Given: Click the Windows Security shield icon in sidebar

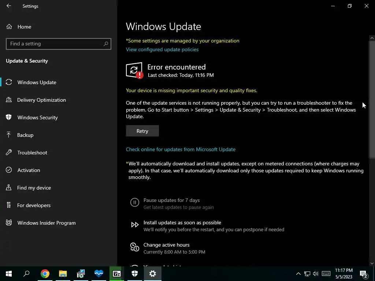Looking at the screenshot, I should (9, 117).
